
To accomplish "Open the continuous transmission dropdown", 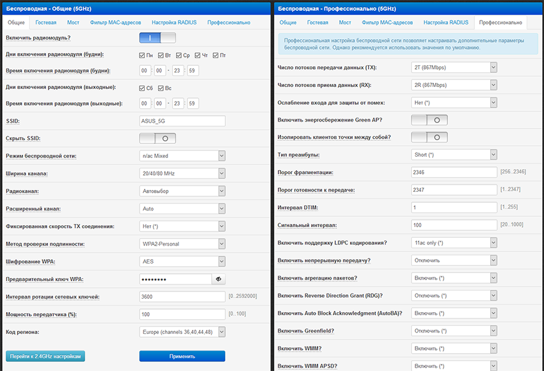I will coord(454,260).
